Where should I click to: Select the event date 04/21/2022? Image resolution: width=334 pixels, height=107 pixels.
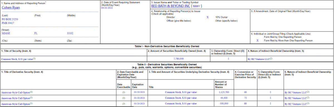click(107, 8)
